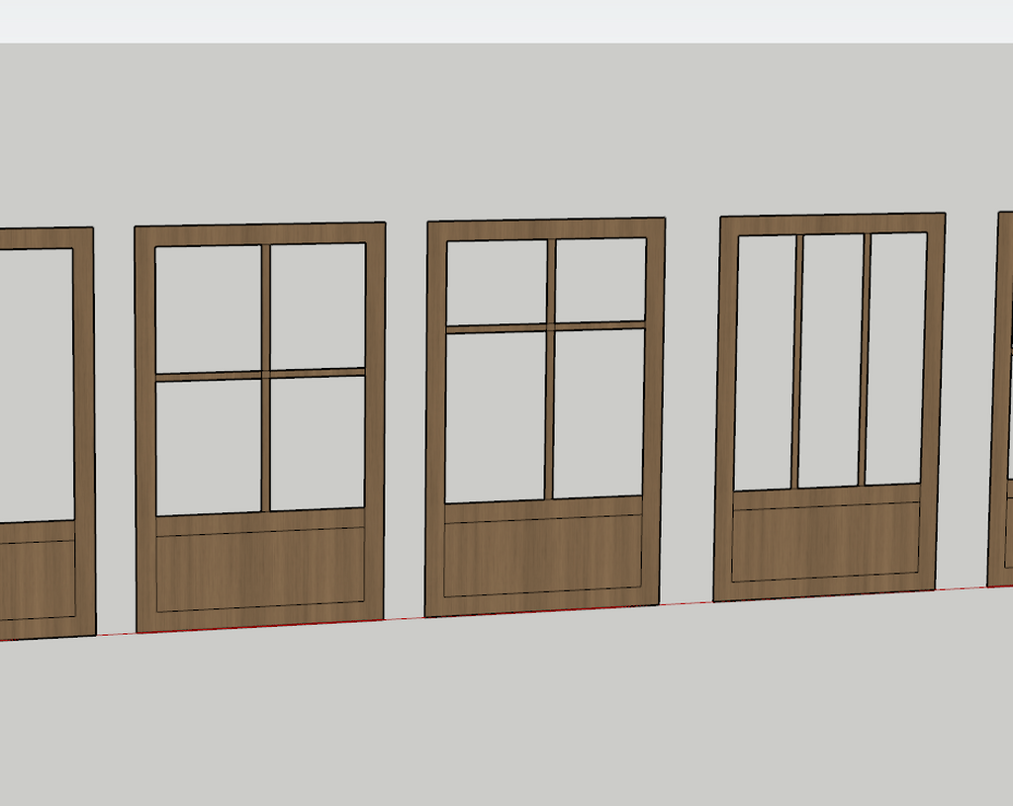Click the bottom wood panel of the three-pane door
The image size is (1013, 806).
[x=826, y=541]
